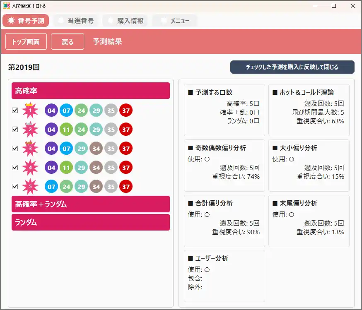Expand the ランダム section
Viewport: 362px width, 310px height.
(91, 222)
